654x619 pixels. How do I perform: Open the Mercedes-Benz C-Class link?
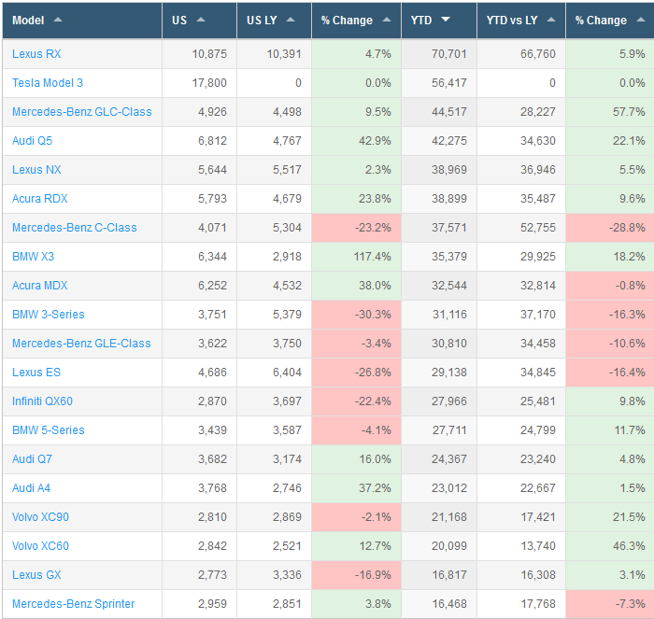(x=74, y=228)
